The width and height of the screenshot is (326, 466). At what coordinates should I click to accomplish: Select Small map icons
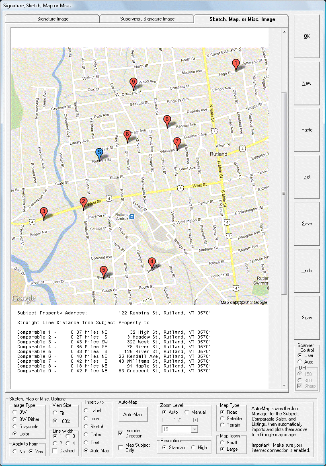pos(229,443)
